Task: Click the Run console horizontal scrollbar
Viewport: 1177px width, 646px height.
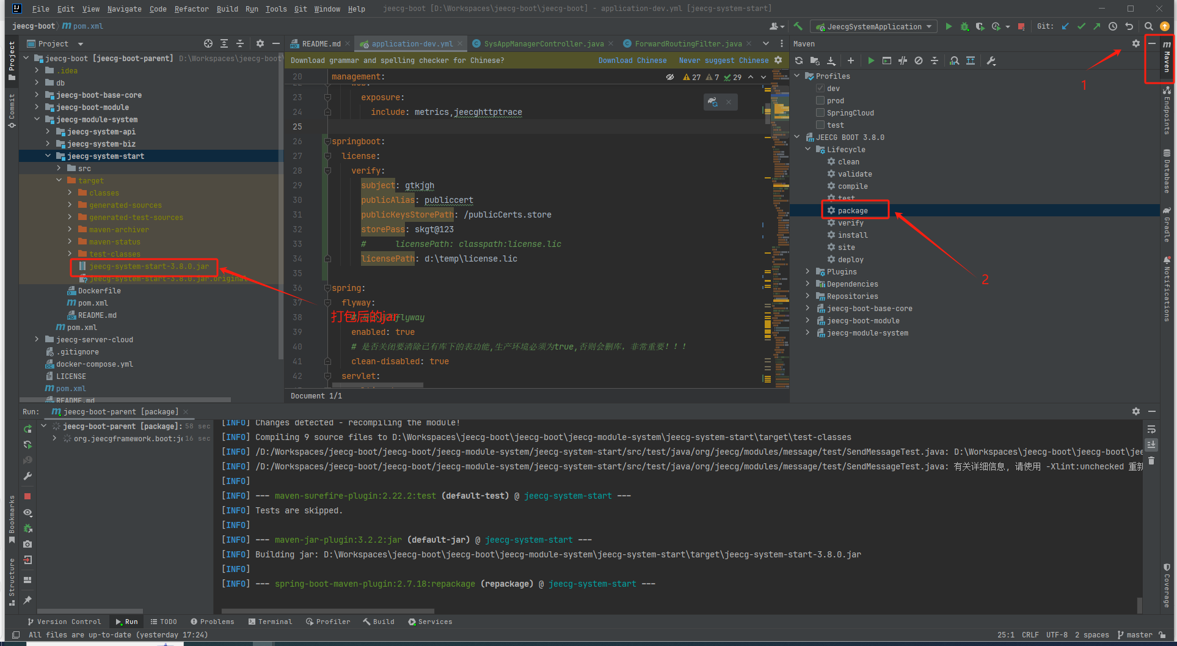Action: click(x=328, y=611)
